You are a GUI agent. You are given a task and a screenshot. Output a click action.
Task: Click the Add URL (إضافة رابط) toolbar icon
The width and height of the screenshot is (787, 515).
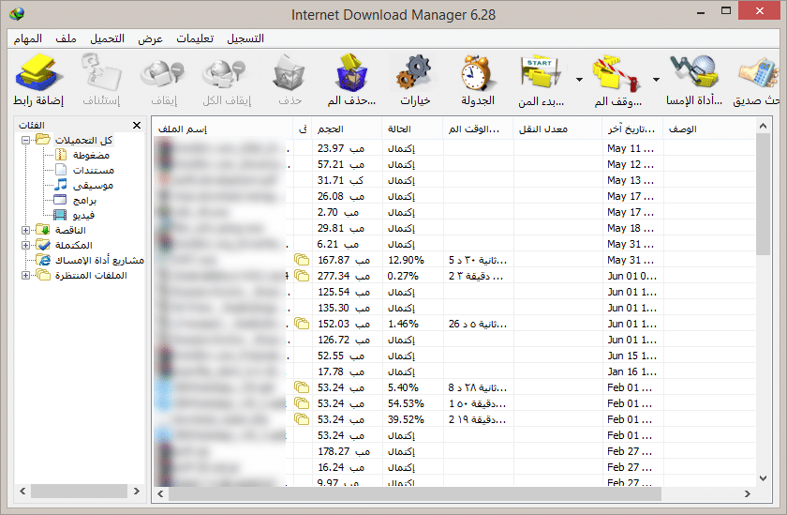[x=38, y=73]
